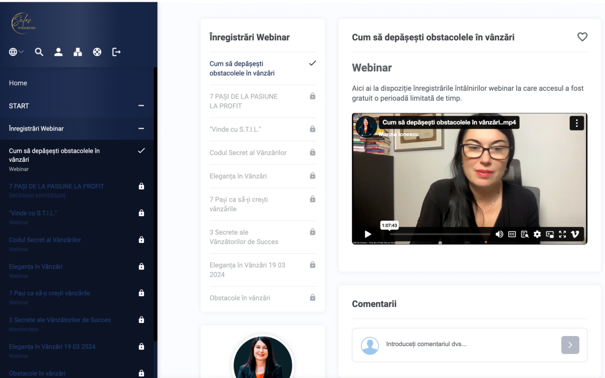Image resolution: width=605 pixels, height=378 pixels.
Task: Submit comment with arrow button
Action: click(x=570, y=345)
